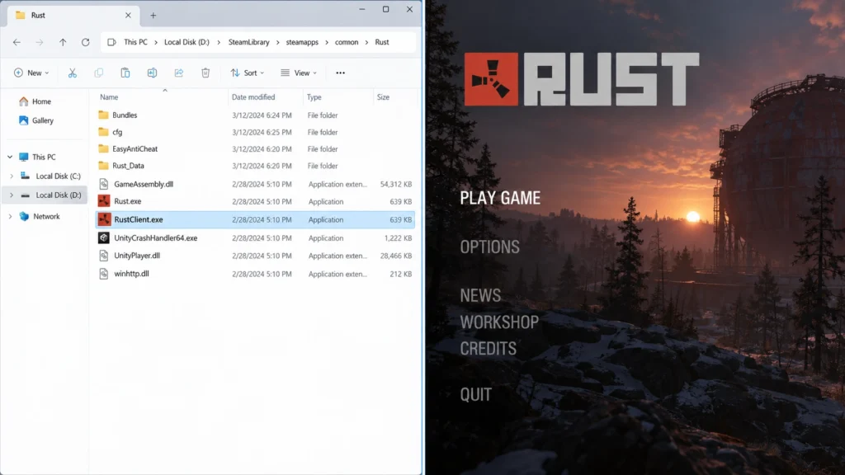Click the Back arrow in File Explorer
845x475 pixels.
17,42
